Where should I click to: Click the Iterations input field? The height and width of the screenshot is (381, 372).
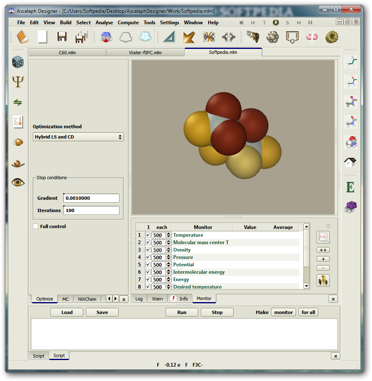[x=91, y=210]
